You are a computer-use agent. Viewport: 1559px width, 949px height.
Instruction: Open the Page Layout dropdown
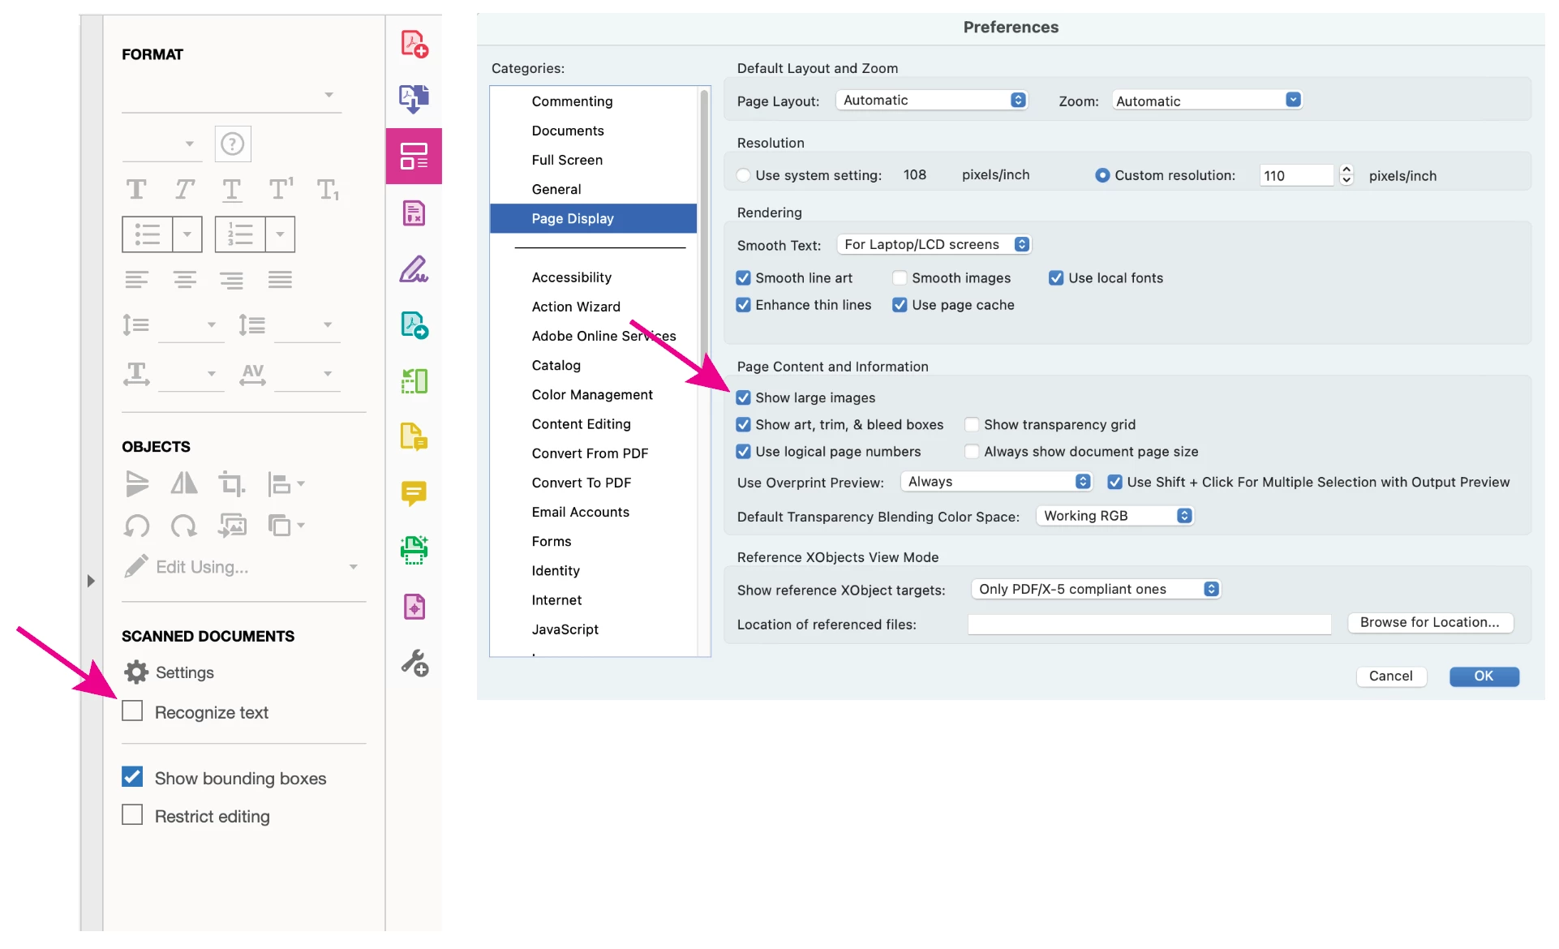pos(931,100)
